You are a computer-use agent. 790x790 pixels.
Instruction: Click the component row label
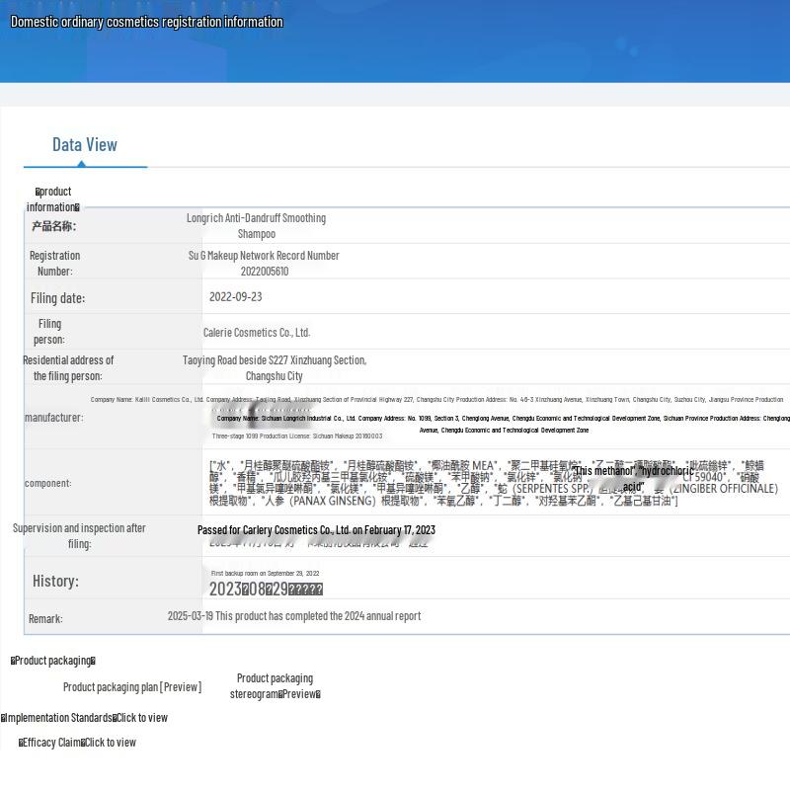point(47,483)
